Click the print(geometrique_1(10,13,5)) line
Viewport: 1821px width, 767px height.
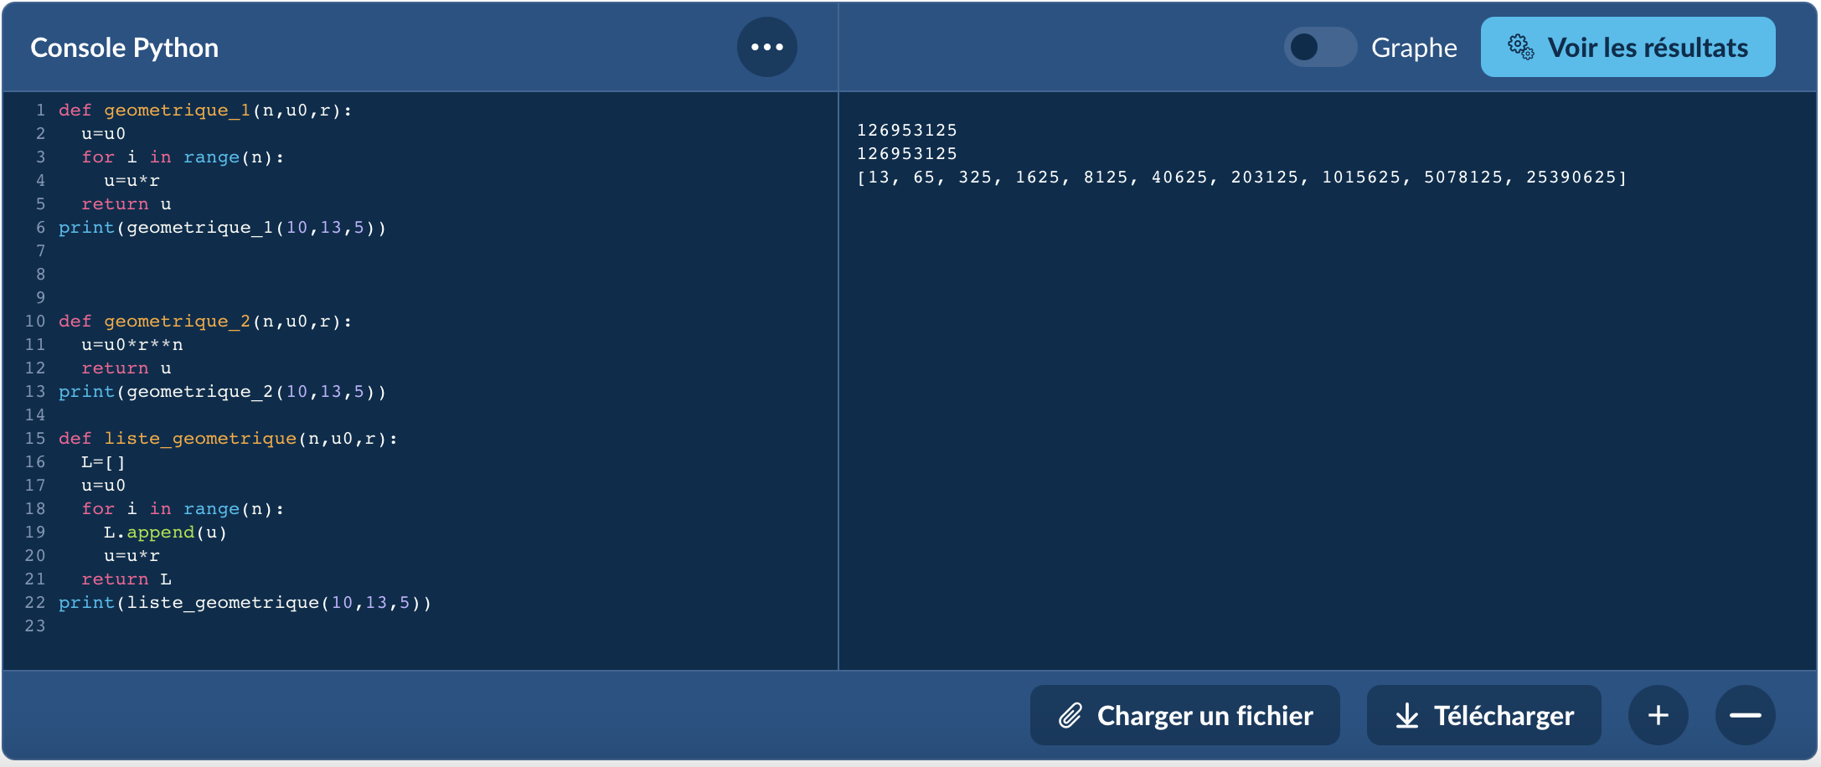[222, 228]
